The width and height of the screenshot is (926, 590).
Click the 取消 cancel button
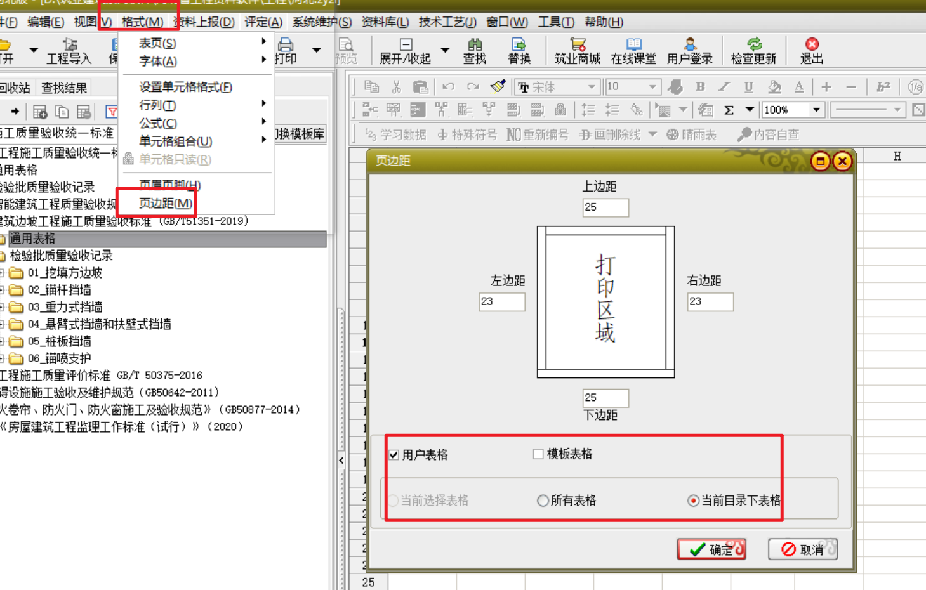click(803, 549)
